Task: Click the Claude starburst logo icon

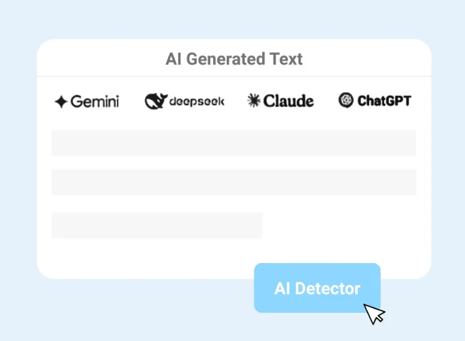Action: (x=254, y=100)
